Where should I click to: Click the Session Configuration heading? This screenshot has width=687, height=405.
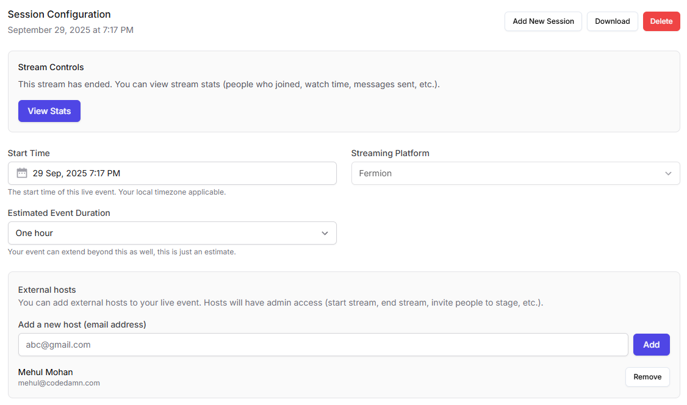(x=59, y=14)
